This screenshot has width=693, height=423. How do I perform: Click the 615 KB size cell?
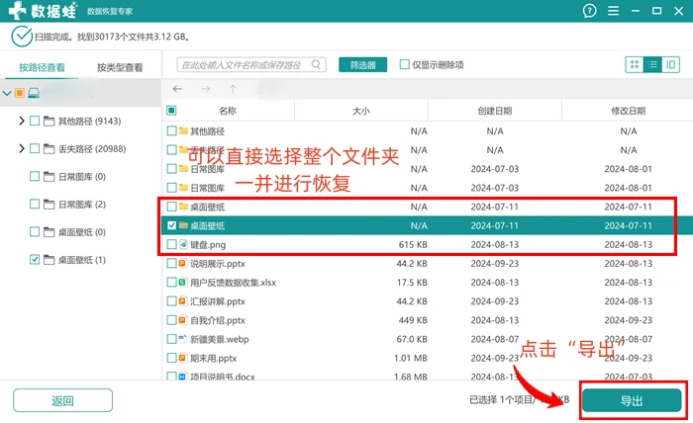(413, 244)
